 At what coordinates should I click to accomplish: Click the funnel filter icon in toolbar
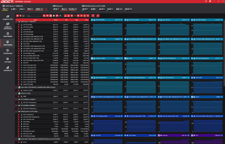point(93,16)
